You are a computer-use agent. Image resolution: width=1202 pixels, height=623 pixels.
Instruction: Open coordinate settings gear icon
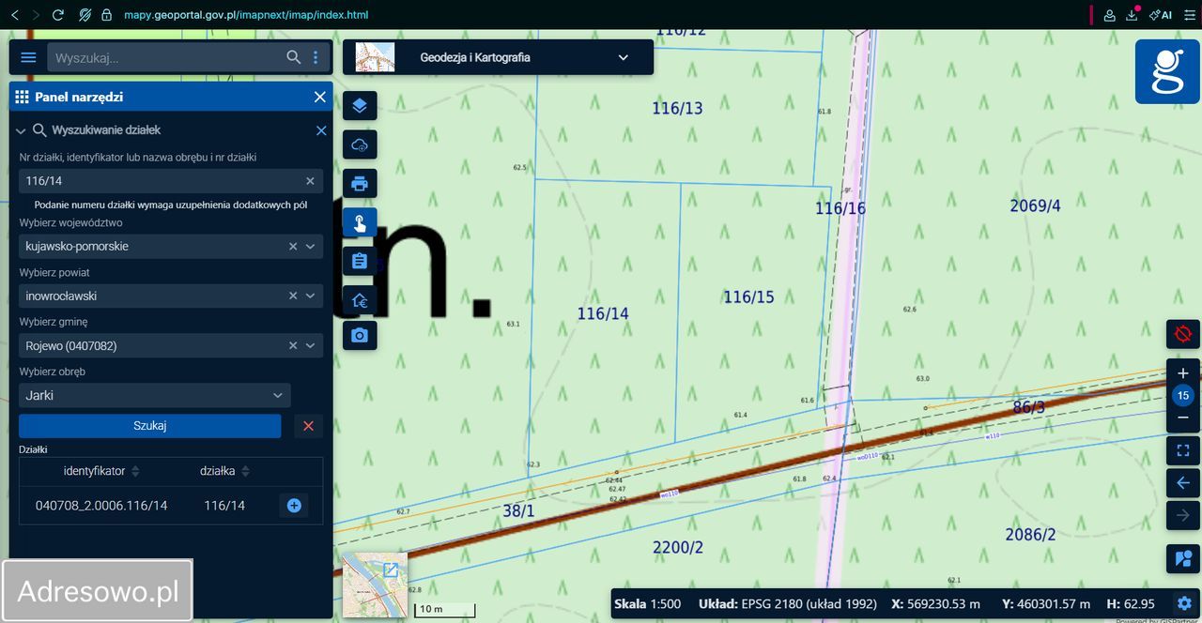point(1184,603)
